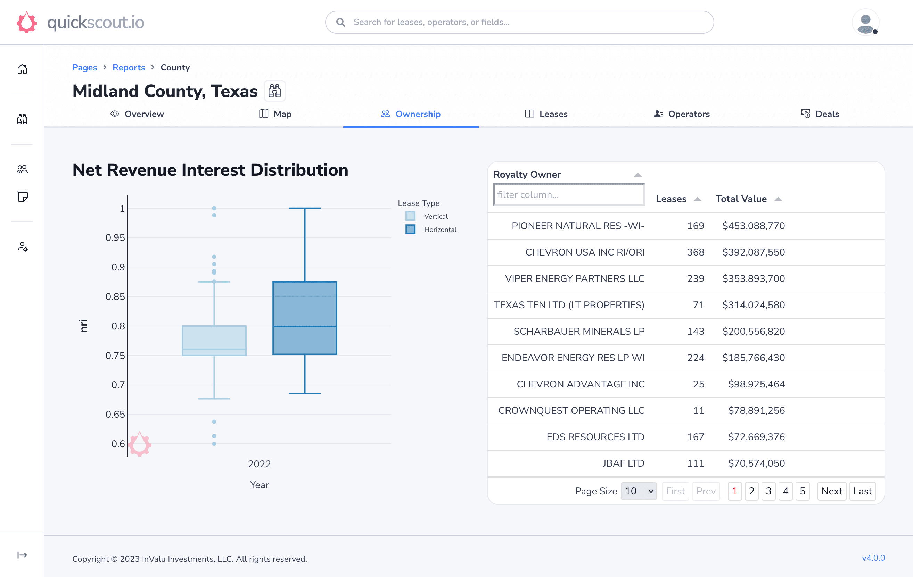Select JBAF LTD row
913x577 pixels.
686,463
